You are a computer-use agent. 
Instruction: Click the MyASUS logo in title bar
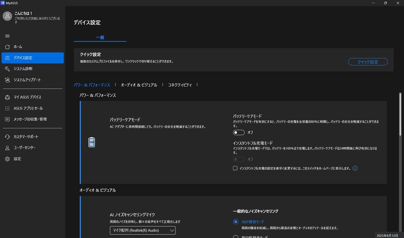3,3
